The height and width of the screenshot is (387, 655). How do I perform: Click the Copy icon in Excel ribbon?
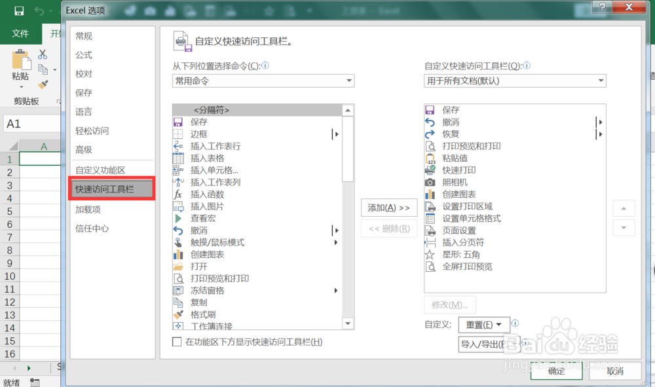pos(43,69)
